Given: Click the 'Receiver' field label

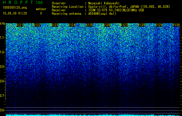Looking at the screenshot, I should click(59, 10).
